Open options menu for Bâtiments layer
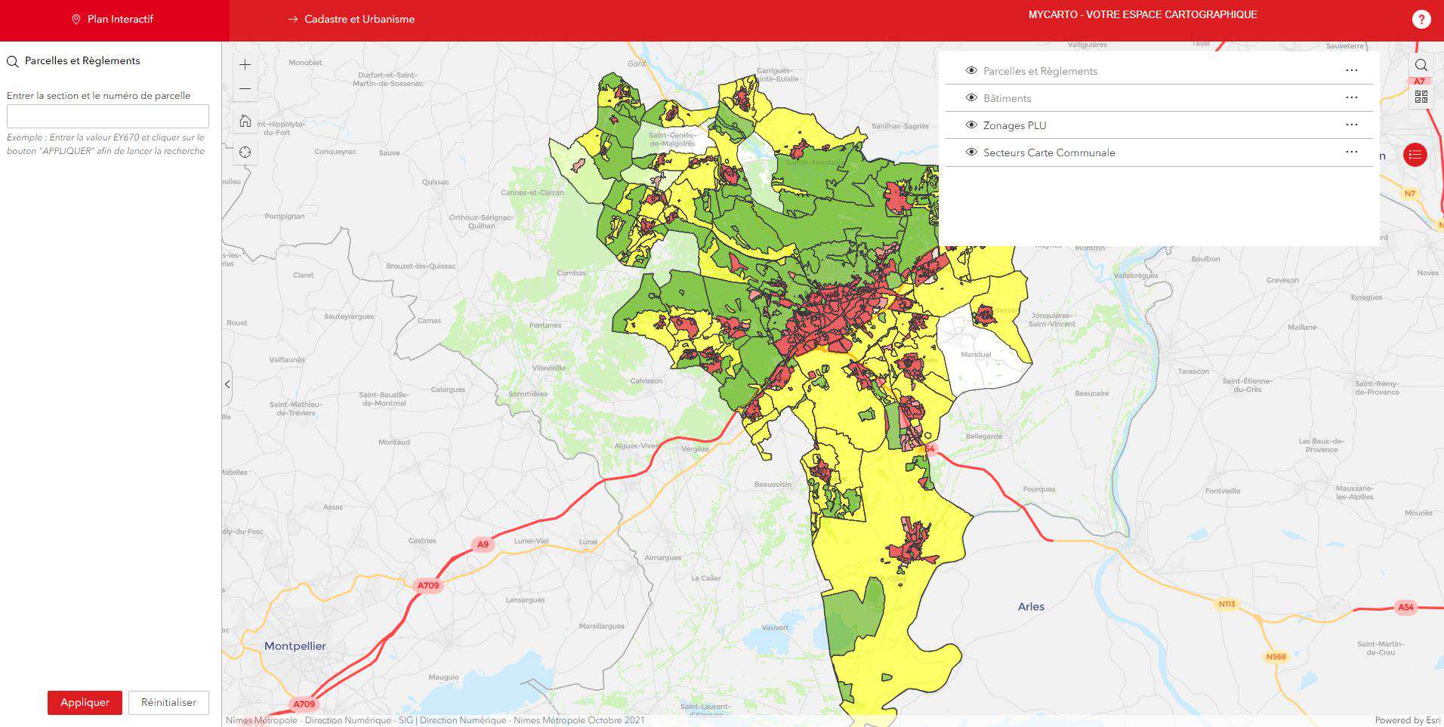1444x727 pixels. point(1351,98)
